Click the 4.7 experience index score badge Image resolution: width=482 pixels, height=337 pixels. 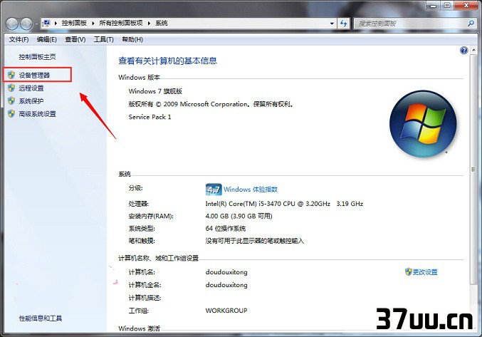(214, 190)
